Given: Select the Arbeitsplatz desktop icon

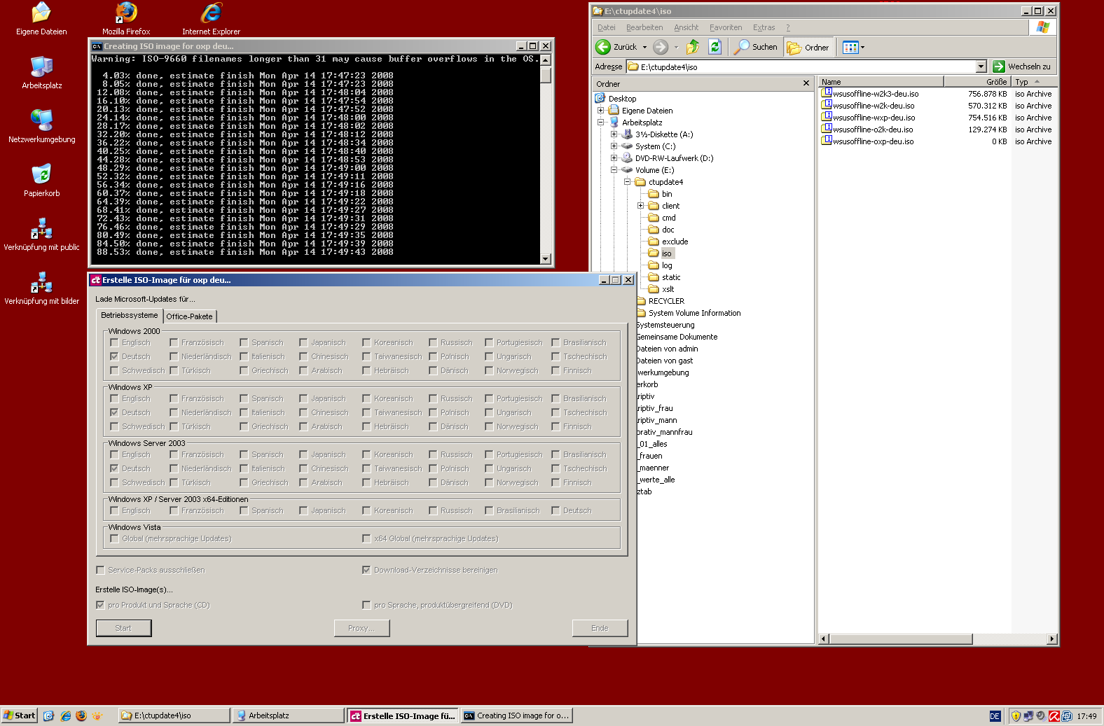Looking at the screenshot, I should tap(41, 73).
